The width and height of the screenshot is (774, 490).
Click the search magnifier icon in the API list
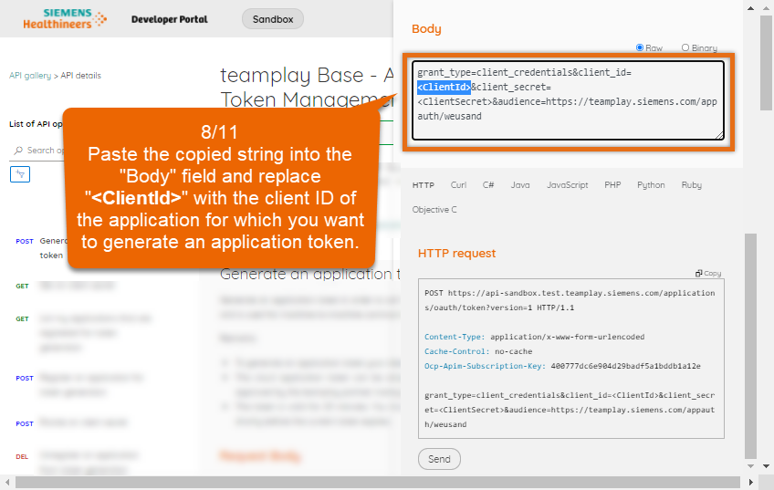tap(18, 151)
